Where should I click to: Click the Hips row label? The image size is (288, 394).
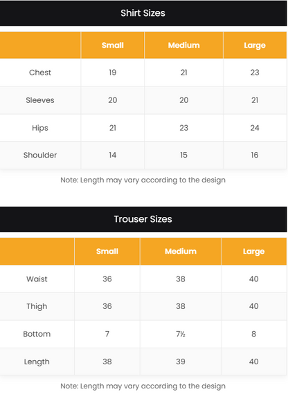[40, 128]
